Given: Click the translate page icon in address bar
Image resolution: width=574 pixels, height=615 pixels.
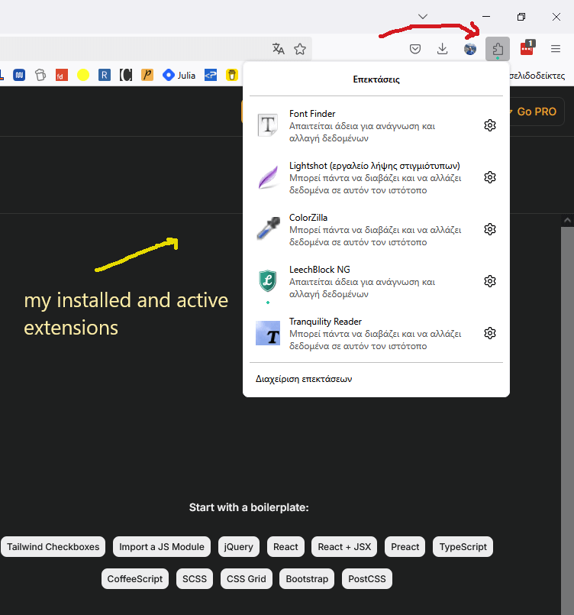Looking at the screenshot, I should coord(278,49).
